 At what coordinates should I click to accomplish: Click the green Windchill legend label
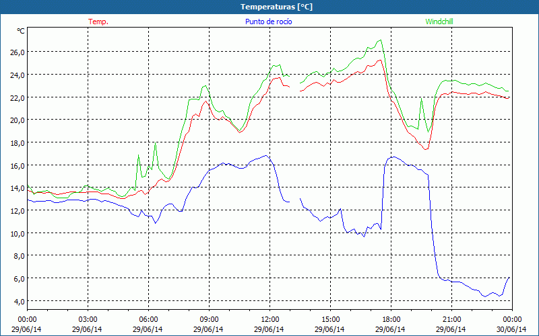(439, 22)
